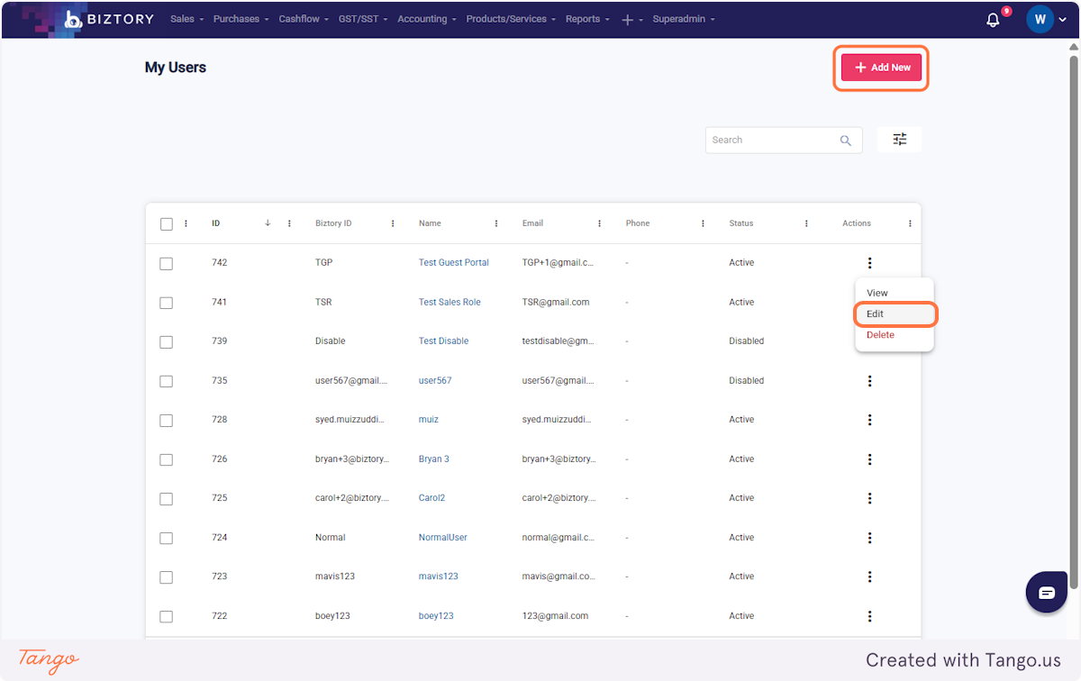Expand the Reports dropdown menu

point(587,19)
